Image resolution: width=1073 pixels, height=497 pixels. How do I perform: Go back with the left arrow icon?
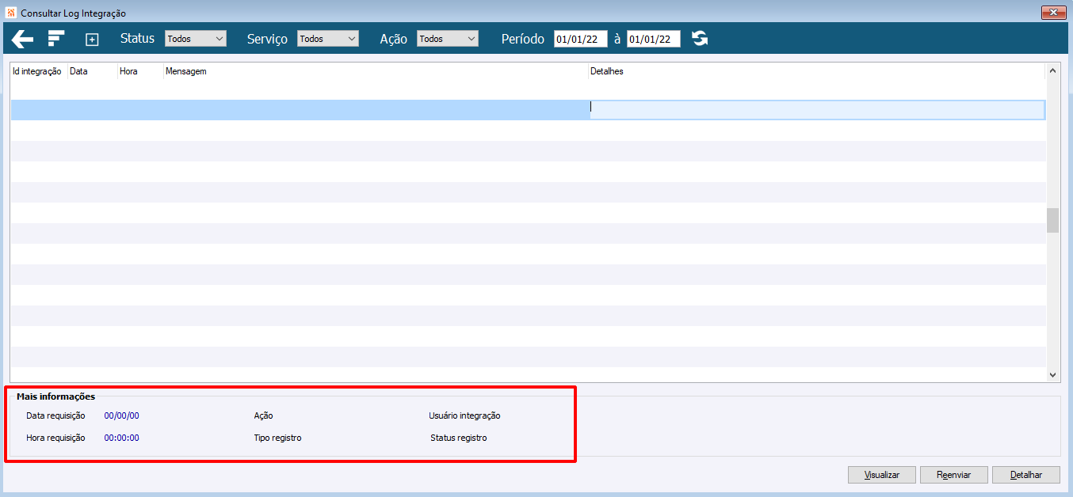[22, 39]
